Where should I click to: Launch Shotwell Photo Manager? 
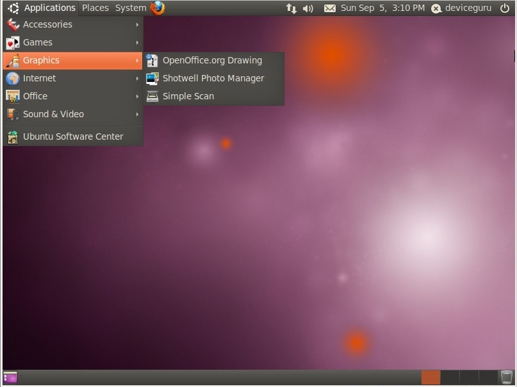[x=214, y=78]
